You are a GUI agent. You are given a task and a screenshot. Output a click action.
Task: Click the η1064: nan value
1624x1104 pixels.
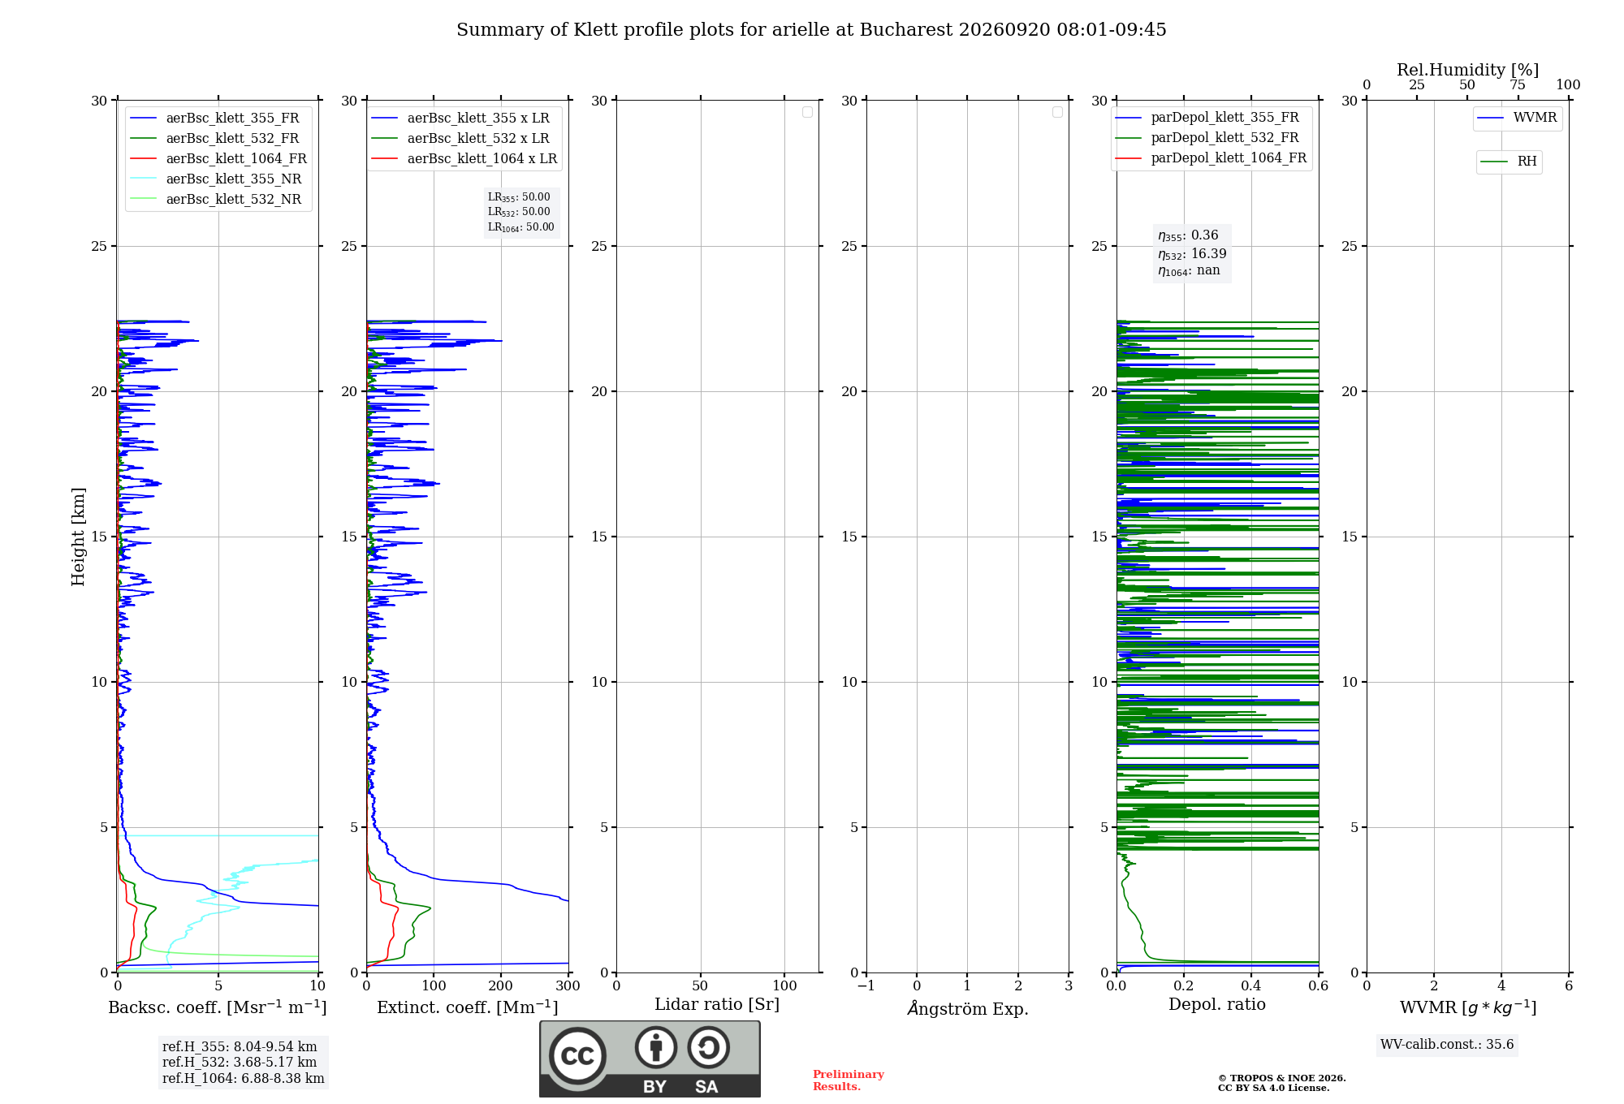[1189, 270]
